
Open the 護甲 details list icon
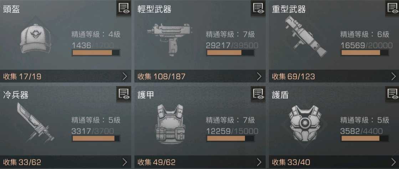click(258, 94)
